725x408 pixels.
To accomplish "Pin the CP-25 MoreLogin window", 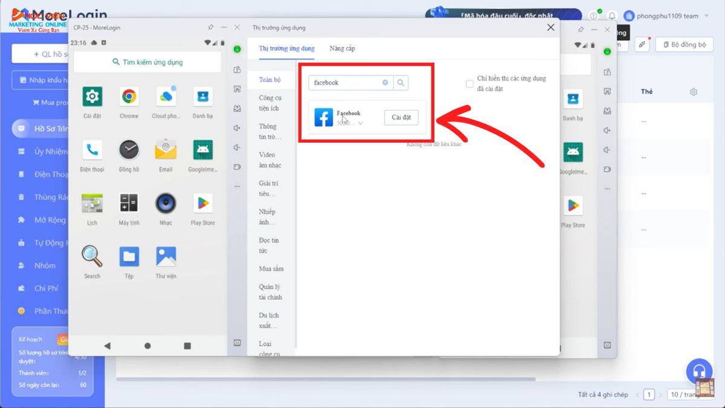I will [x=210, y=27].
